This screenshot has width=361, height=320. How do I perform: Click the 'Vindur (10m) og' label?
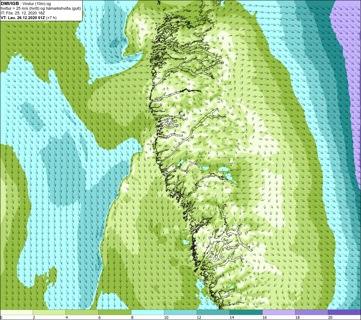pyautogui.click(x=37, y=4)
